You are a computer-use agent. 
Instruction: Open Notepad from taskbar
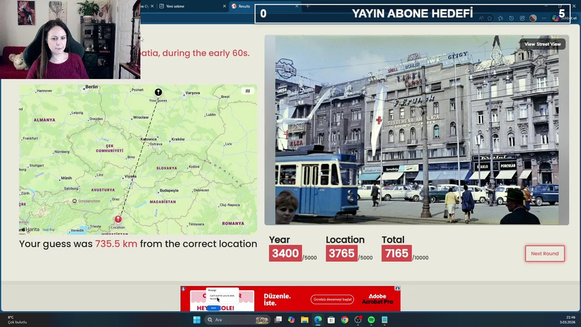click(384, 320)
